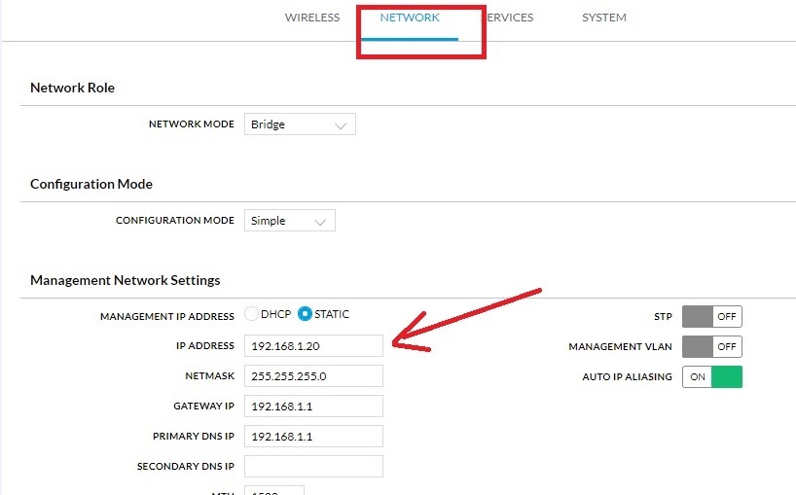Select DHCP for management IP address
This screenshot has width=796, height=495.
click(252, 314)
